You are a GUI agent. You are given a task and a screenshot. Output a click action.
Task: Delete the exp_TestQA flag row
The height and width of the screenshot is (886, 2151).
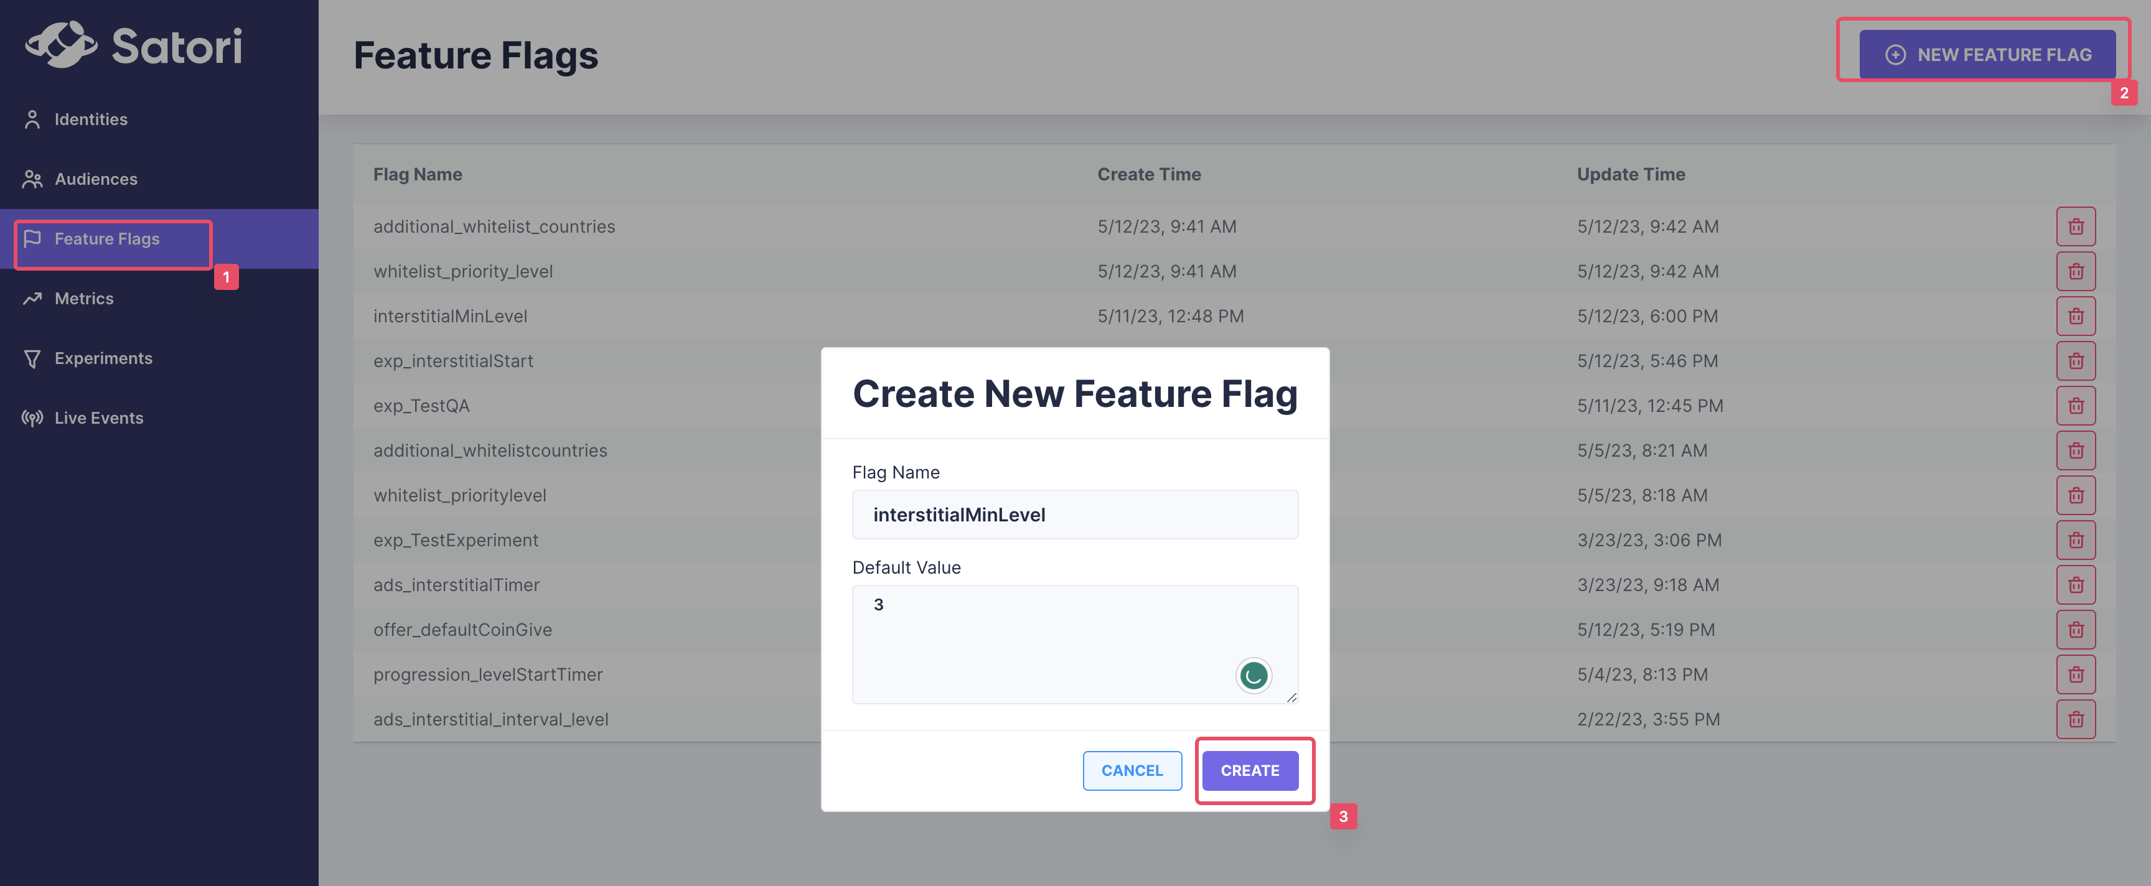coord(2075,406)
